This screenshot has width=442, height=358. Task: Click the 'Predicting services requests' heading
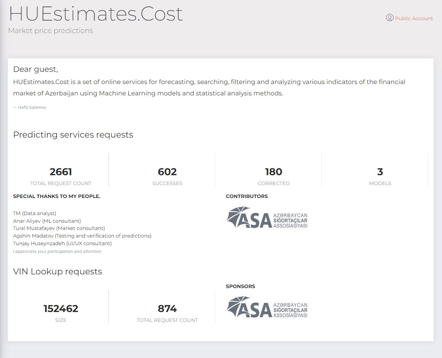73,135
